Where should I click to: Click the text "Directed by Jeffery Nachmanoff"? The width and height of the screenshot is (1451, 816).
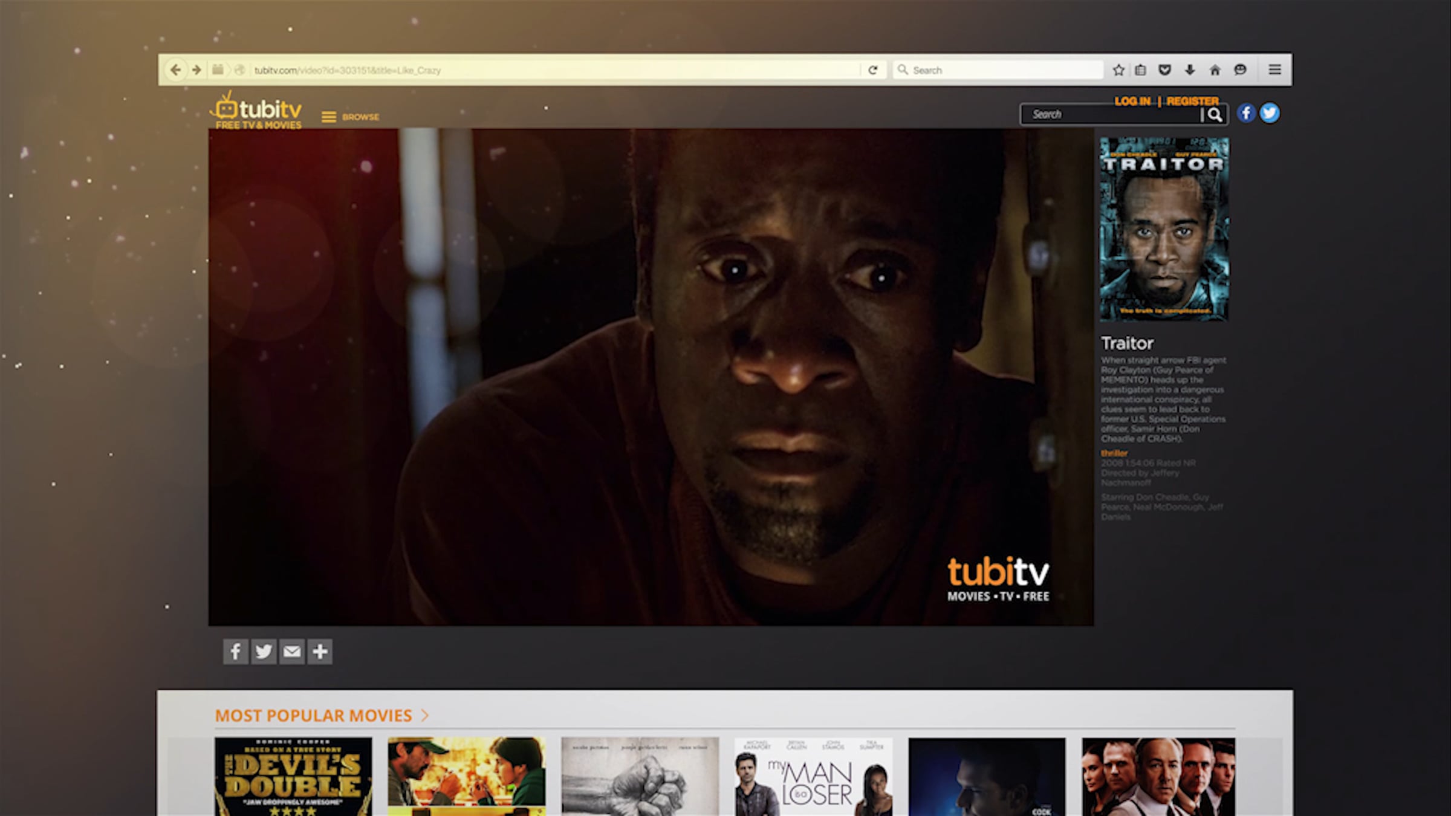pyautogui.click(x=1140, y=478)
